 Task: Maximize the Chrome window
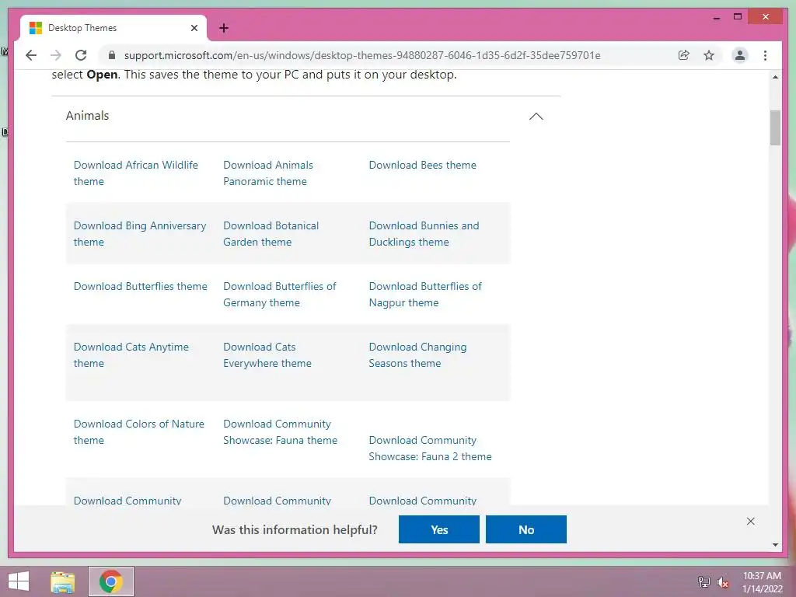tap(738, 17)
